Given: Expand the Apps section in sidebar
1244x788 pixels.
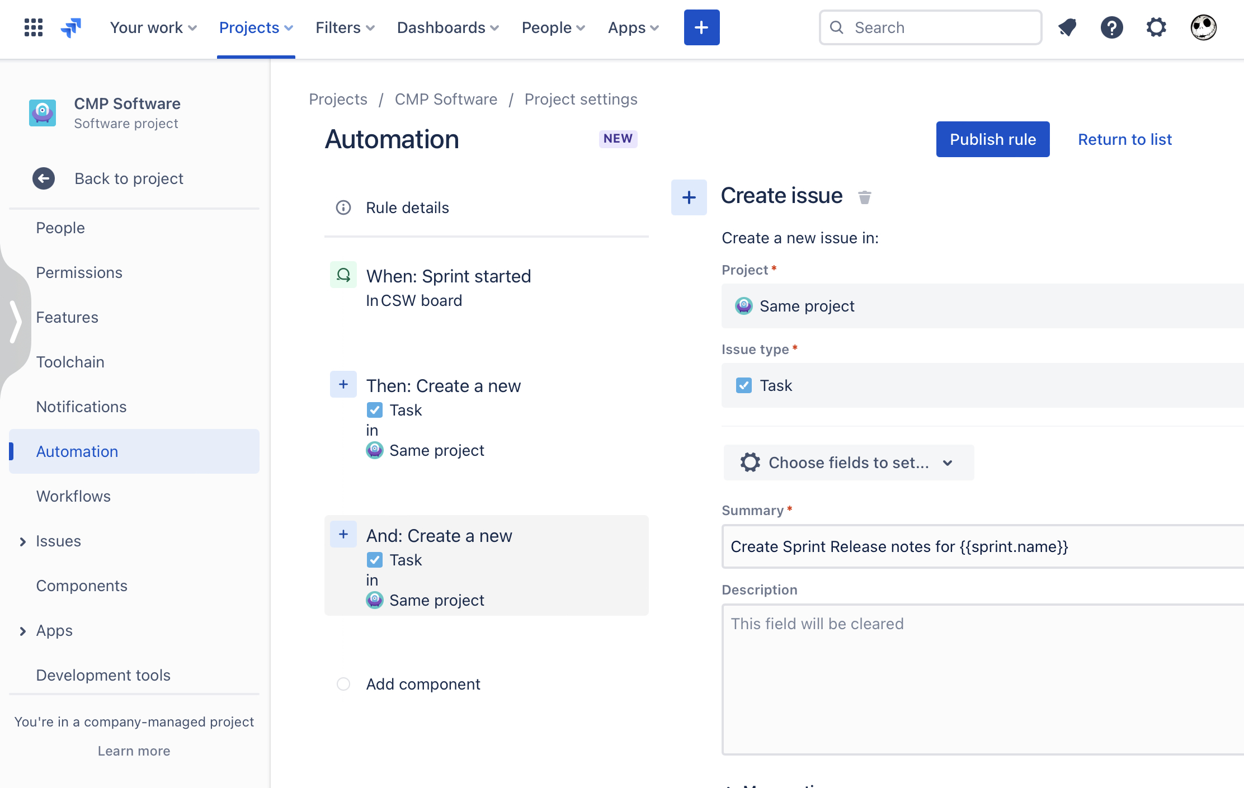Looking at the screenshot, I should [22, 631].
